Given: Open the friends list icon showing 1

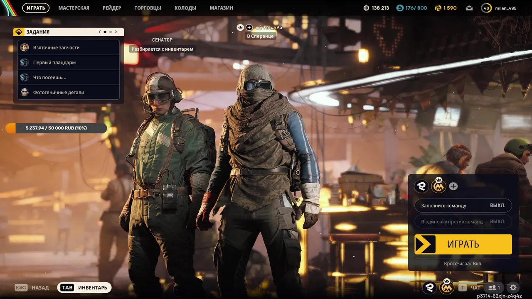Looking at the screenshot, I should (x=494, y=287).
